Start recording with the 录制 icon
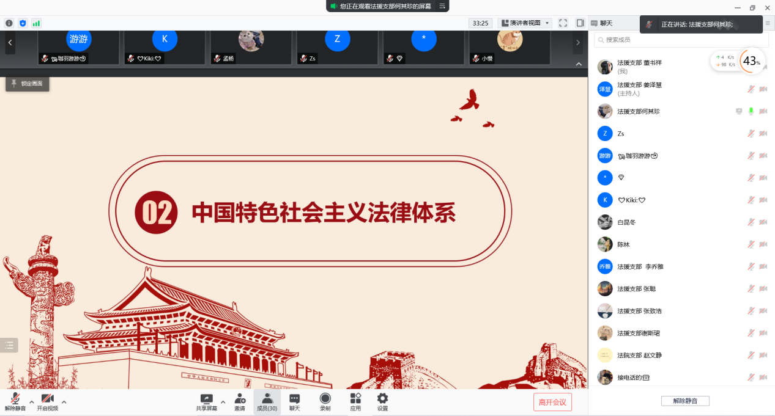Viewport: 775px width, 416px height. click(x=325, y=399)
